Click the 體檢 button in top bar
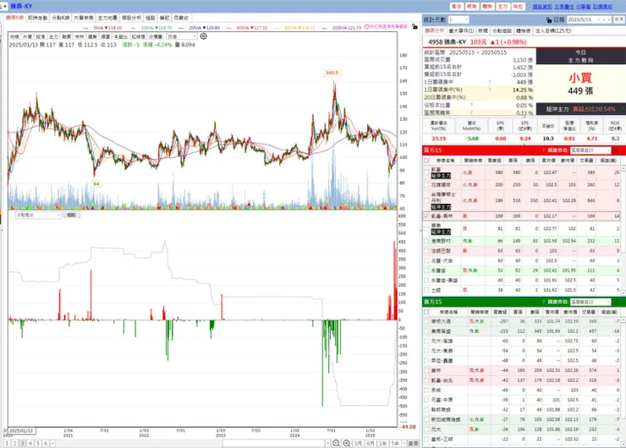 coord(487,7)
